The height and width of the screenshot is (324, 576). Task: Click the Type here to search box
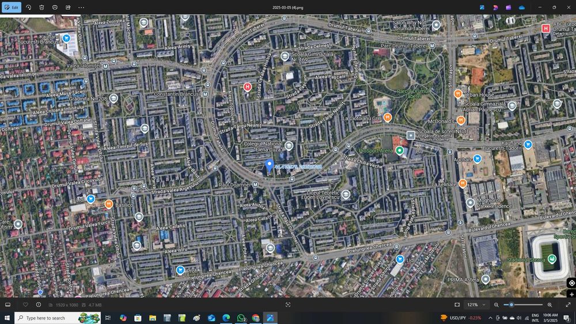pos(58,318)
